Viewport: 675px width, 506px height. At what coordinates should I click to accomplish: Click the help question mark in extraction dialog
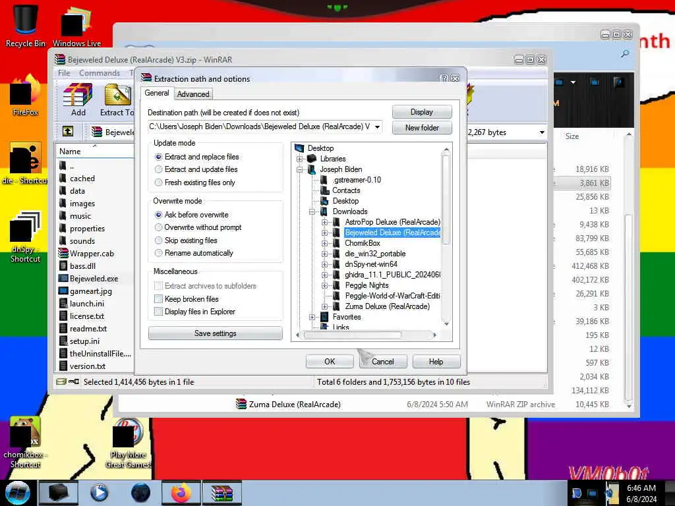click(x=444, y=78)
